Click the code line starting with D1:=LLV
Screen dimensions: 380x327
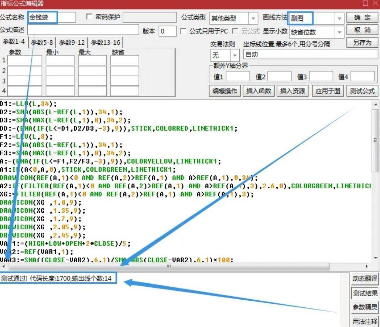coord(28,104)
